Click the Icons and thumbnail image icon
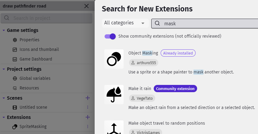Image resolution: width=258 pixels, height=134 pixels. 15,49
